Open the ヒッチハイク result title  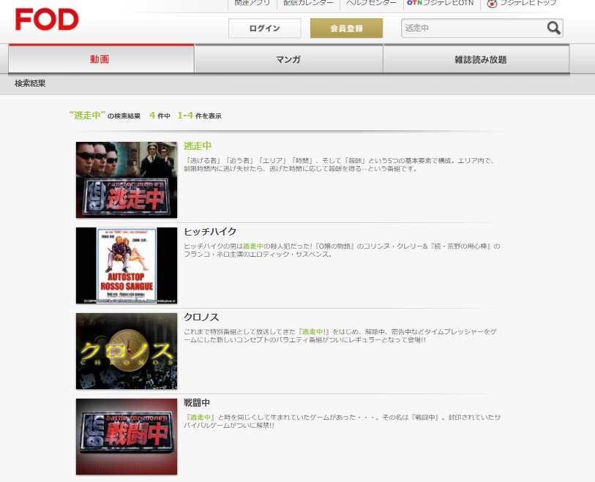(x=210, y=231)
